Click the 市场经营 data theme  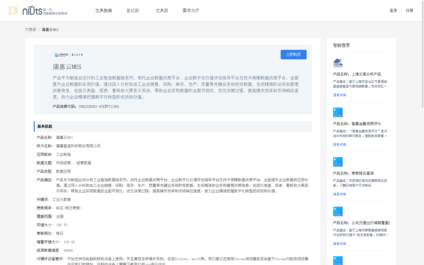pos(63,163)
